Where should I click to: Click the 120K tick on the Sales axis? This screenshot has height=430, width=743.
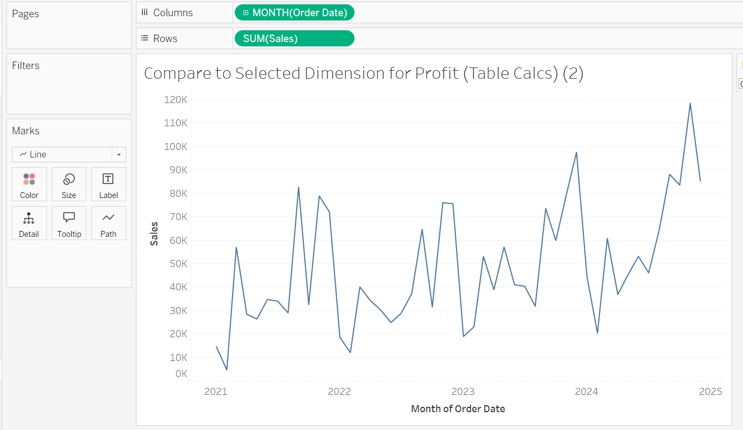point(176,99)
